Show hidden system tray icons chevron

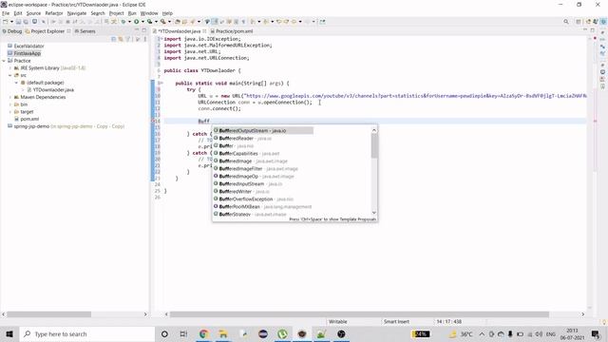pos(482,333)
